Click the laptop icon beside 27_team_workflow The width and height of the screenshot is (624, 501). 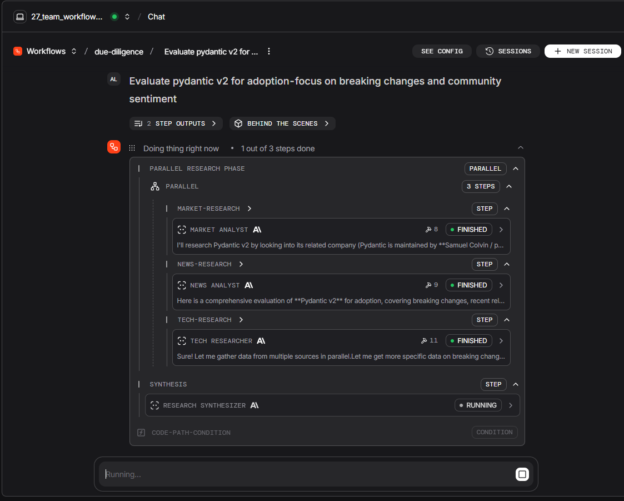pos(20,17)
